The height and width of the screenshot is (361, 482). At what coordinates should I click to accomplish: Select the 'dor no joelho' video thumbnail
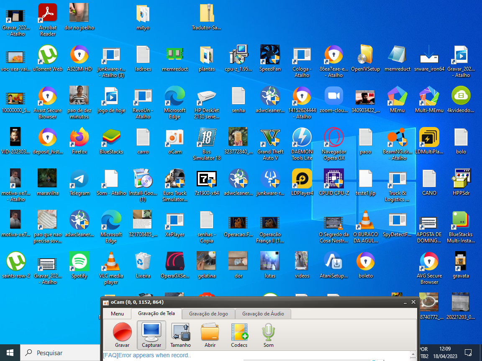click(79, 17)
